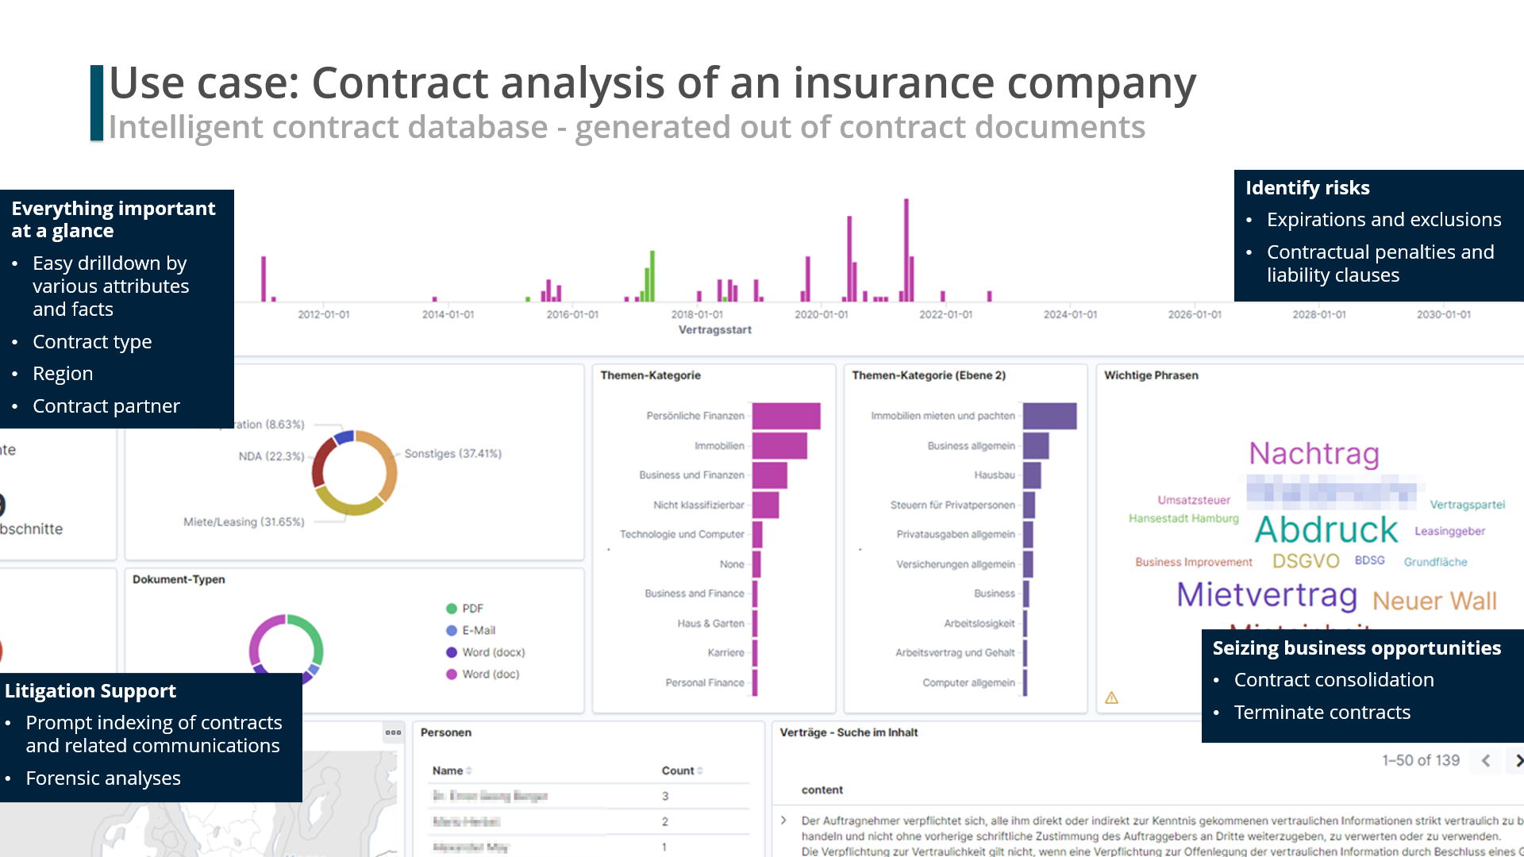The image size is (1524, 857).
Task: Select Abdruck phrase in word cloud
Action: [x=1326, y=530]
